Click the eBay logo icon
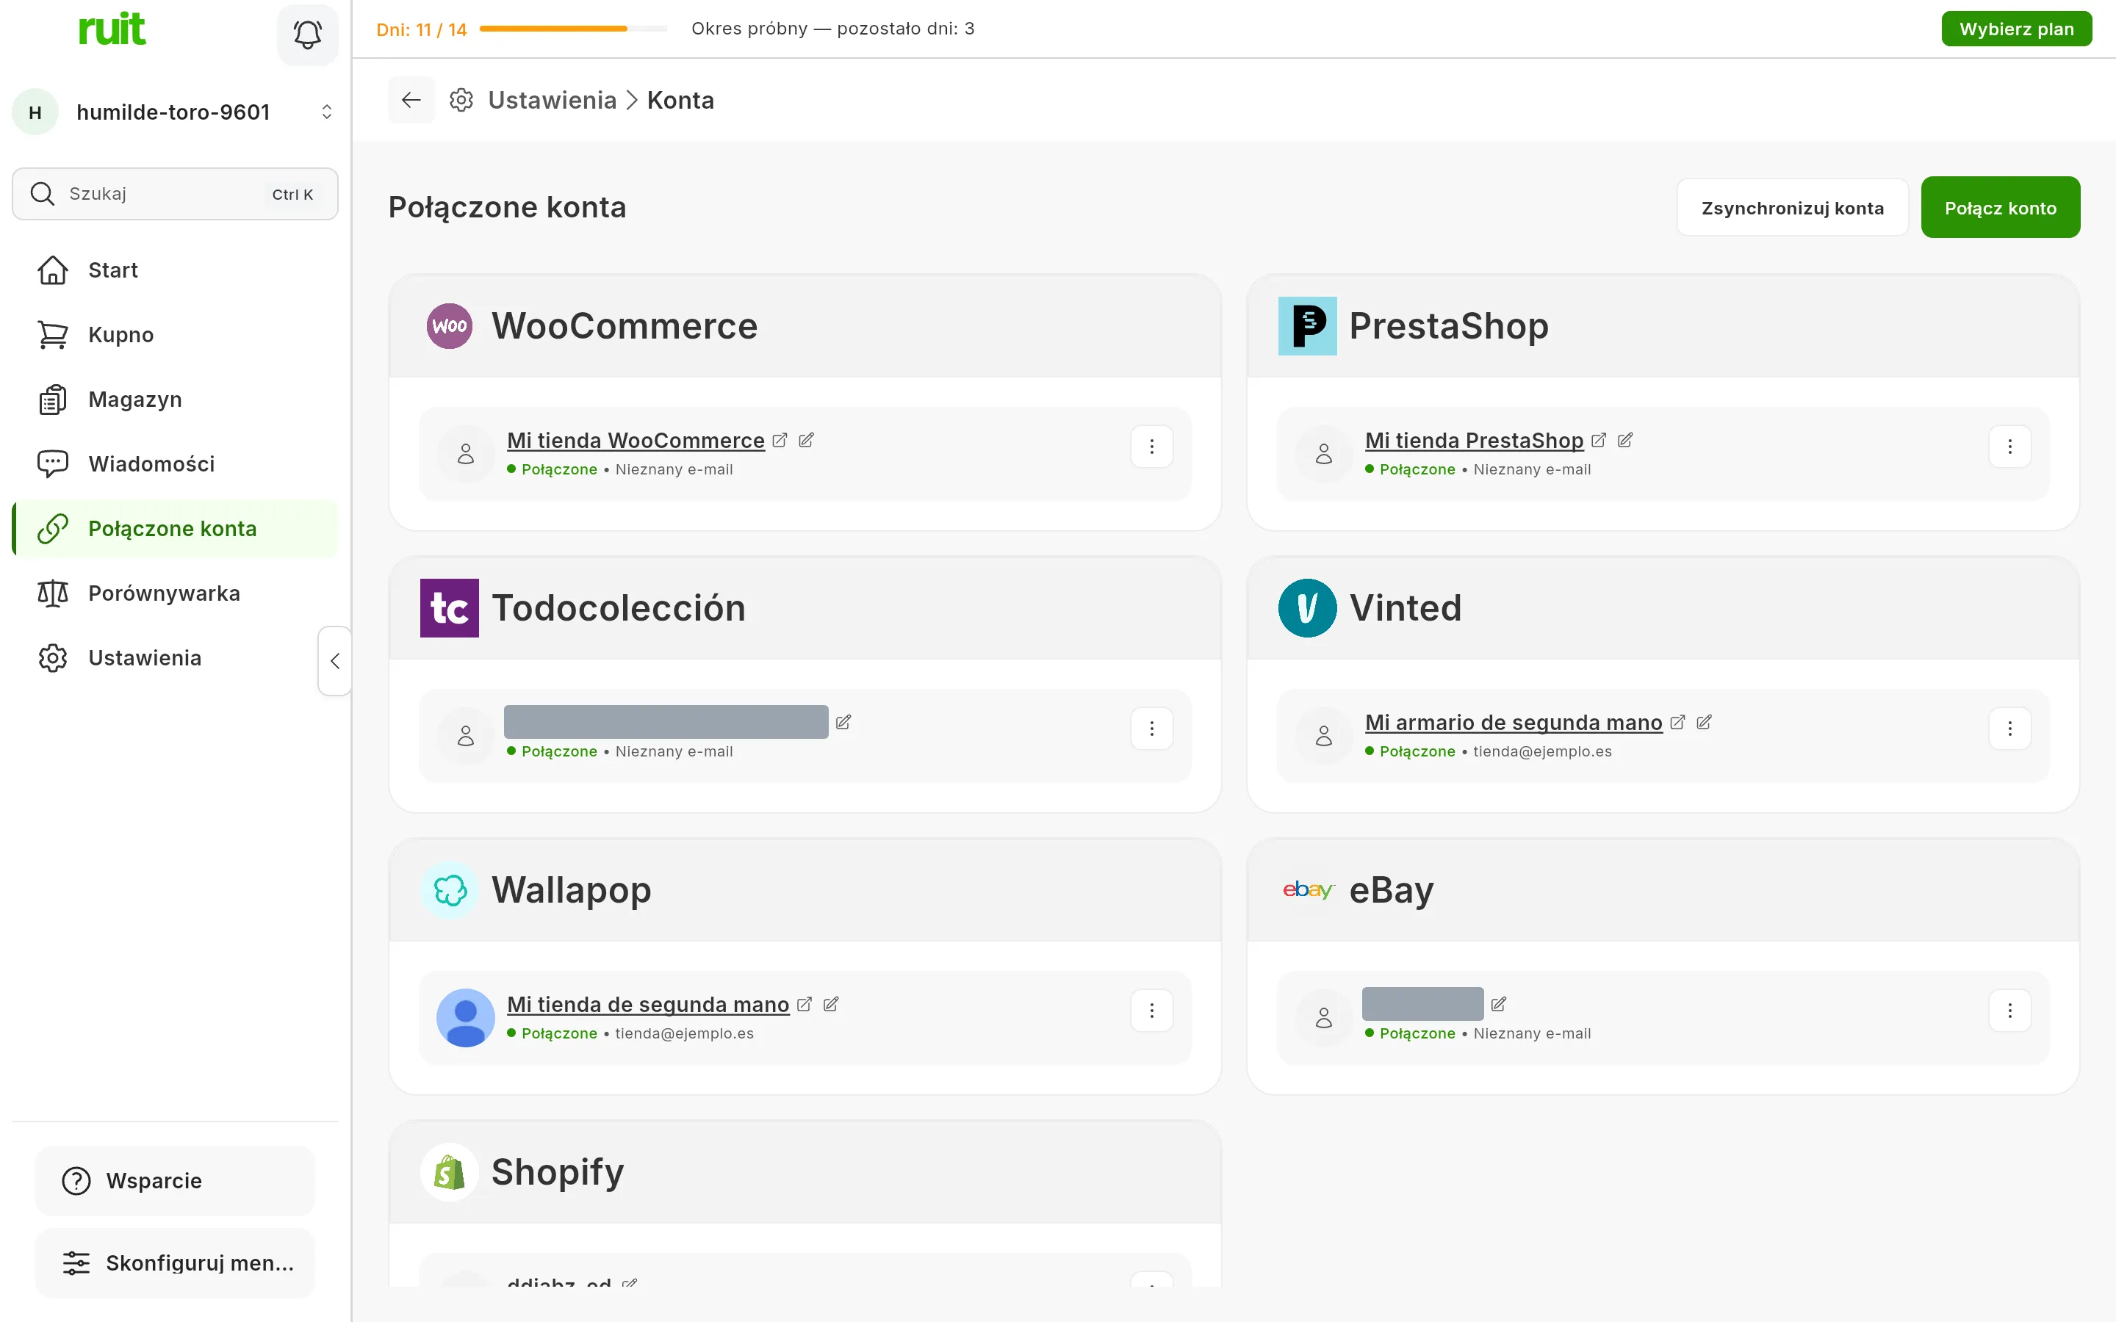This screenshot has height=1322, width=2116. pyautogui.click(x=1308, y=890)
